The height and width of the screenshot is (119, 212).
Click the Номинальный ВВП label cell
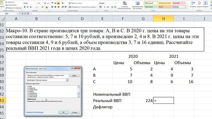112,94
